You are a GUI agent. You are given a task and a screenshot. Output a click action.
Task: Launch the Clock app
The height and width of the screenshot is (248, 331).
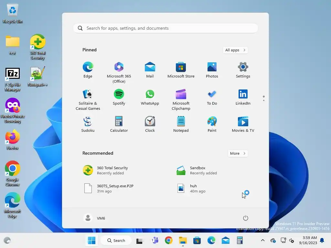tap(150, 124)
